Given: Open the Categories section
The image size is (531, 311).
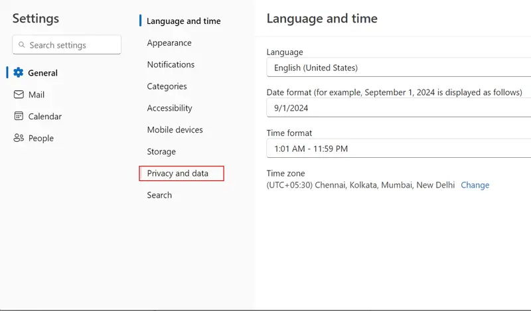Looking at the screenshot, I should (x=167, y=87).
